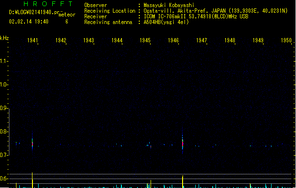
Task: Click the 1945 time axis label
Action: coord(145,40)
